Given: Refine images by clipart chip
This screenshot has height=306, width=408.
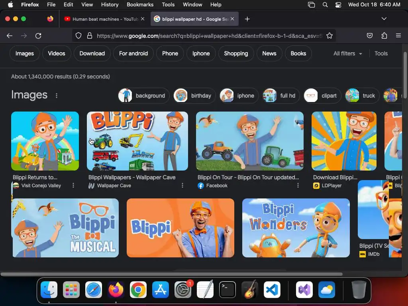Looking at the screenshot, I should tap(322, 96).
